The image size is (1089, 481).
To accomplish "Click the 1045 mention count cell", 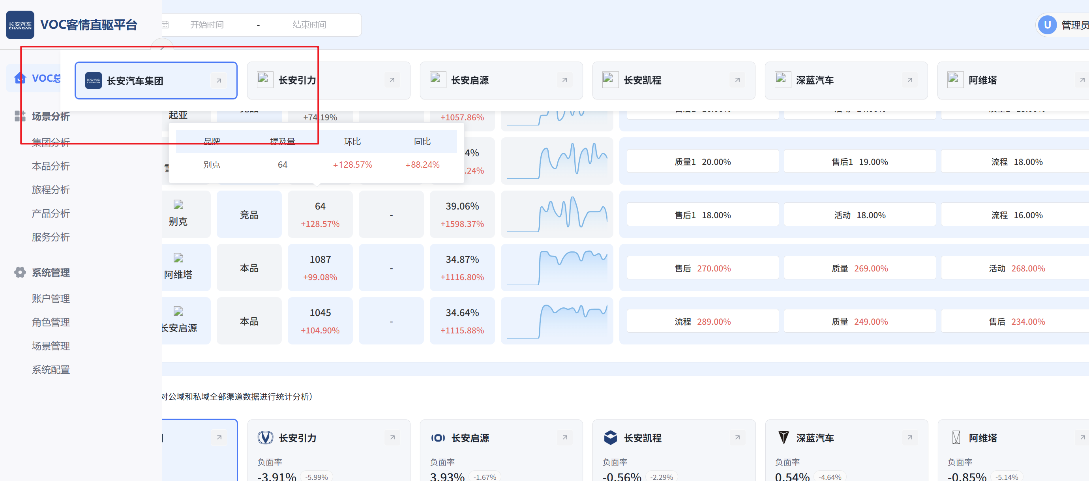I will (x=320, y=321).
